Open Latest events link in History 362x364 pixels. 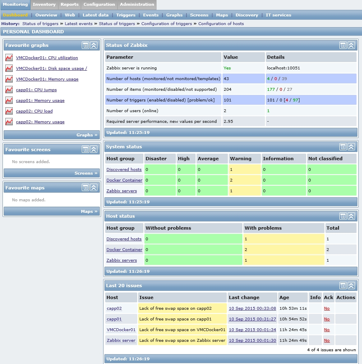click(x=78, y=24)
